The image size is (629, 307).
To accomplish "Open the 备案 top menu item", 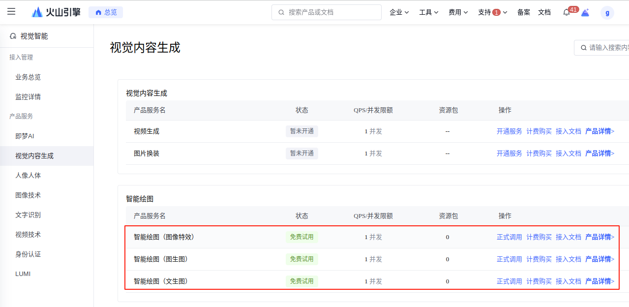I will pyautogui.click(x=524, y=12).
